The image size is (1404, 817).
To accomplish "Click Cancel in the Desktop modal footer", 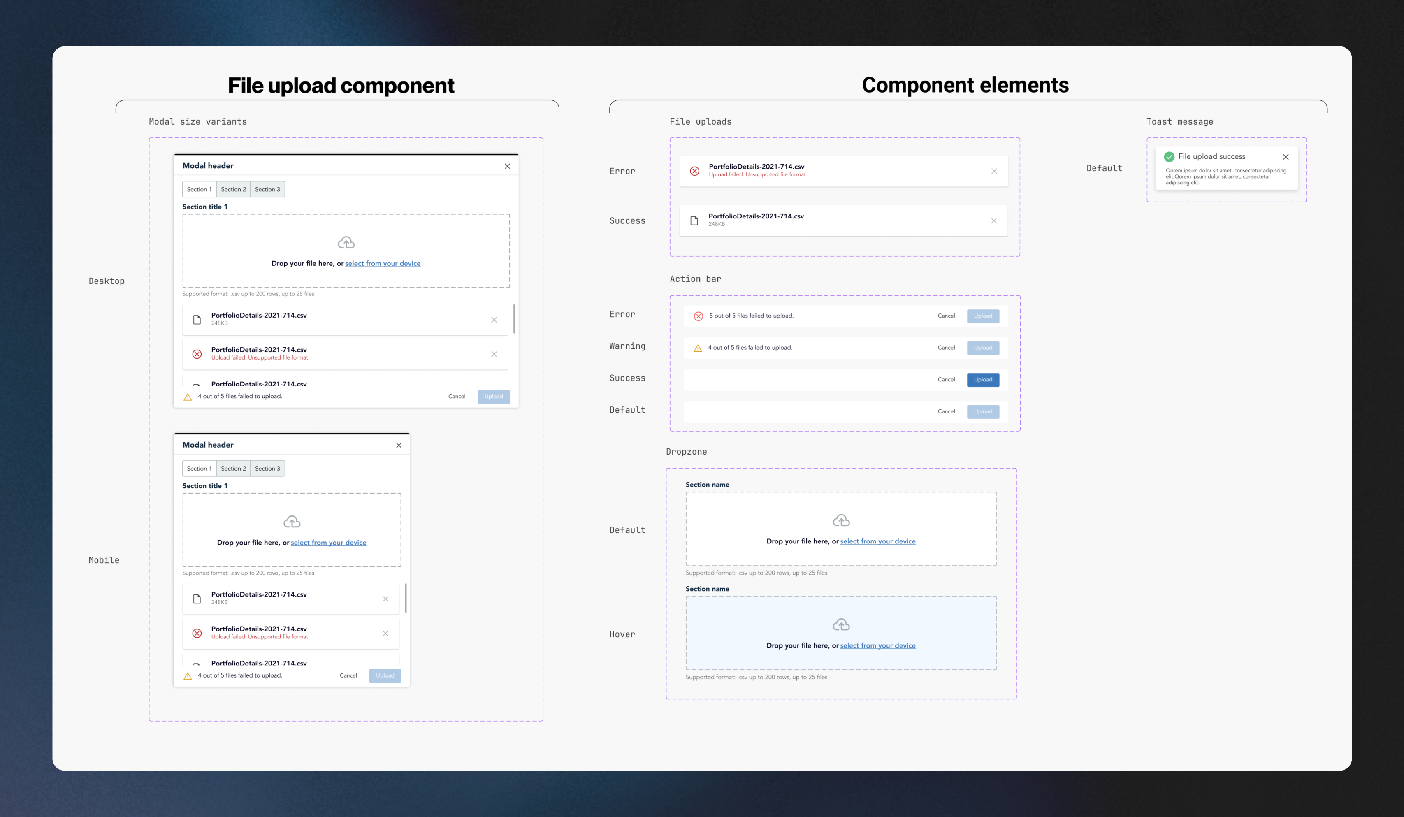I will click(x=456, y=396).
